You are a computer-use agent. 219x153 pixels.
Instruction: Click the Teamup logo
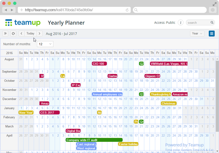[x=23, y=22]
